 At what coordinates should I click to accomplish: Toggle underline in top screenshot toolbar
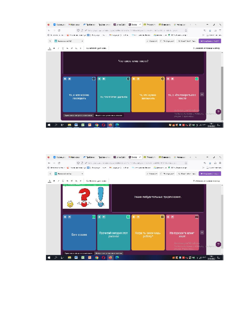[x=63, y=48]
